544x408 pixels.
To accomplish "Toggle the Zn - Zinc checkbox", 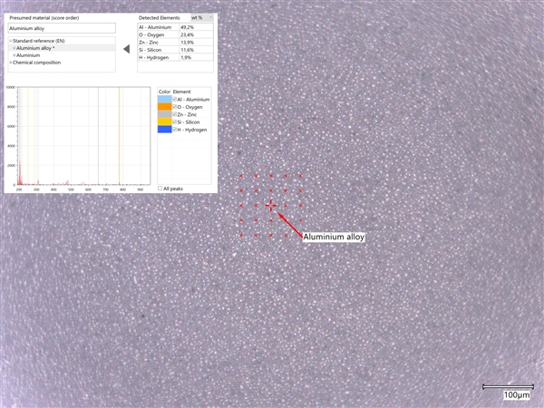I will tap(175, 114).
